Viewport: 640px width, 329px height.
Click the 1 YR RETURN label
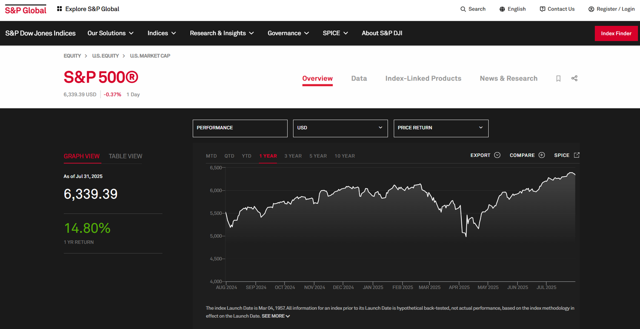click(79, 242)
